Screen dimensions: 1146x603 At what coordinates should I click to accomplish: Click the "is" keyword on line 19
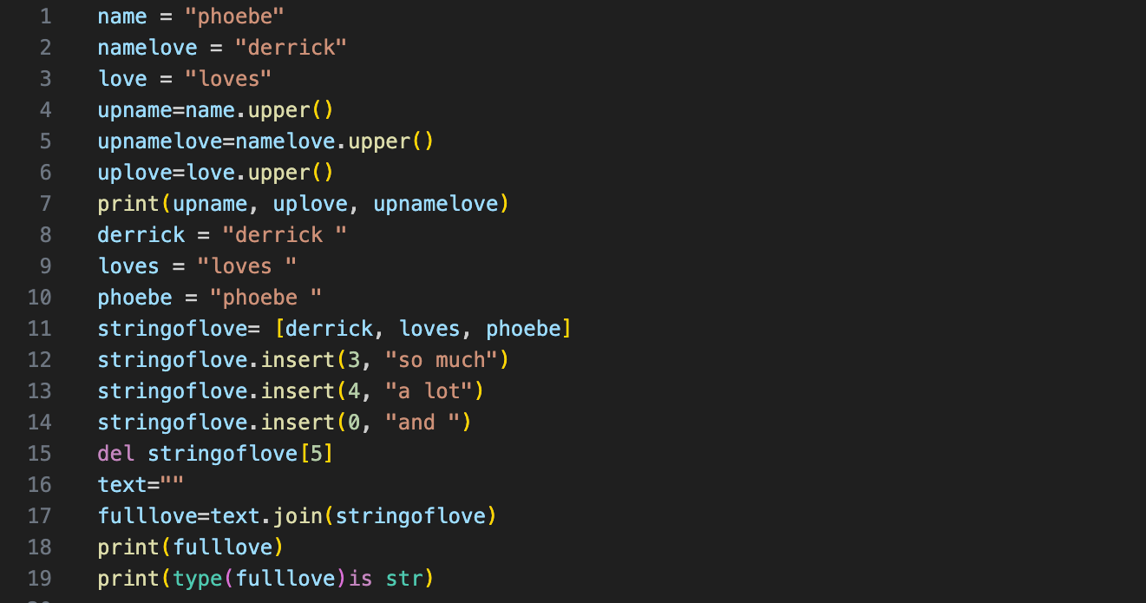click(360, 578)
